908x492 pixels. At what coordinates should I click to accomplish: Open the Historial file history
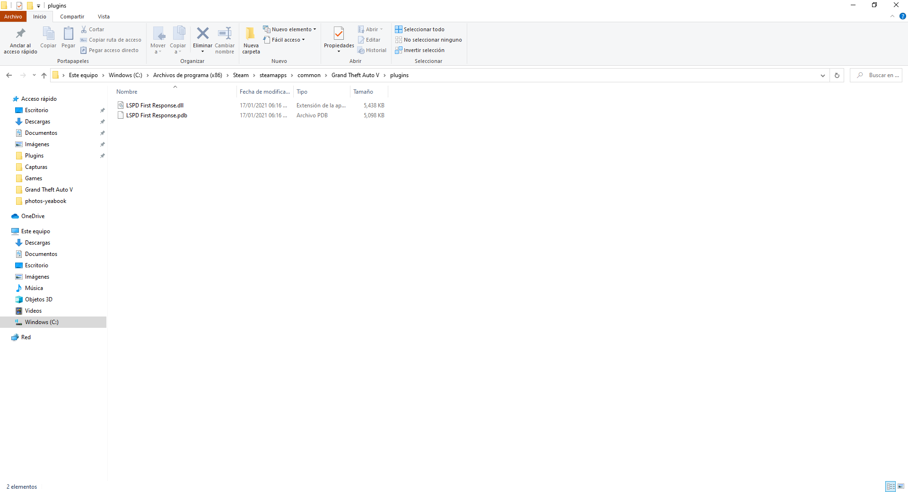click(x=372, y=50)
